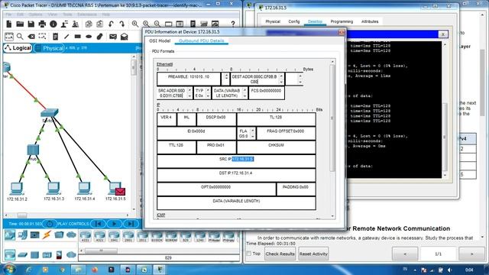Open the Activity Wizard info icon
Screen dimensions: 489x275
coord(53,24)
